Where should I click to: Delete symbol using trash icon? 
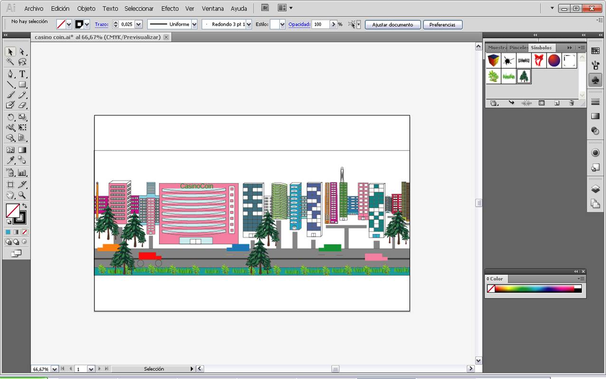click(571, 103)
